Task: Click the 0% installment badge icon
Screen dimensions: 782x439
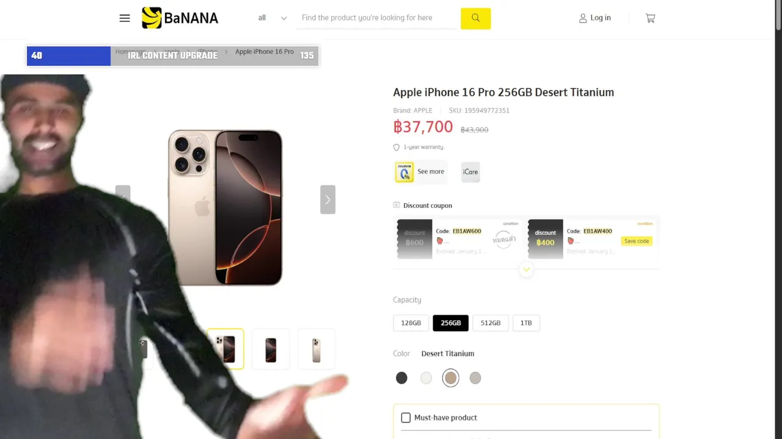Action: pos(404,172)
